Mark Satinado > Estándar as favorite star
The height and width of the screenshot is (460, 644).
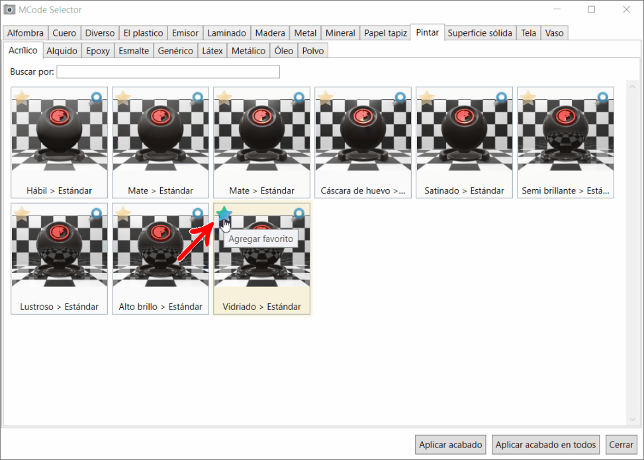[x=426, y=98]
